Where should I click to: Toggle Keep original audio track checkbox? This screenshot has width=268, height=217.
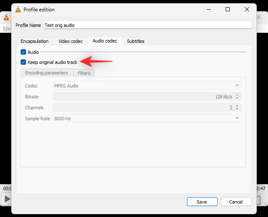tap(23, 62)
